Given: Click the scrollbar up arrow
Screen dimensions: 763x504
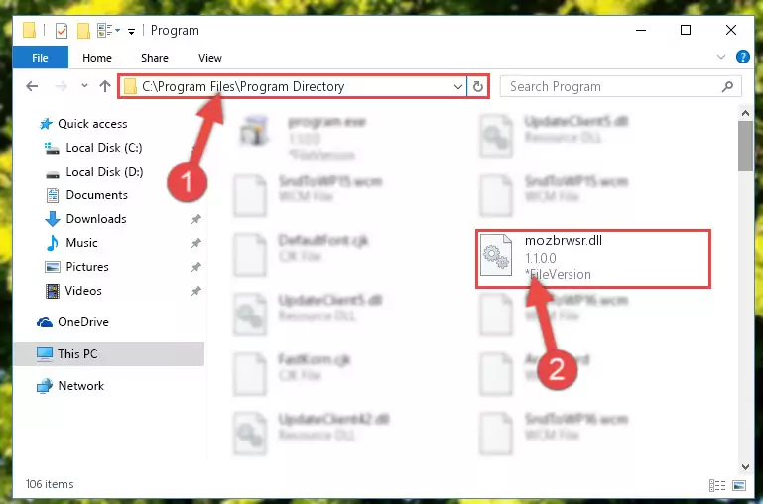Looking at the screenshot, I should click(745, 113).
